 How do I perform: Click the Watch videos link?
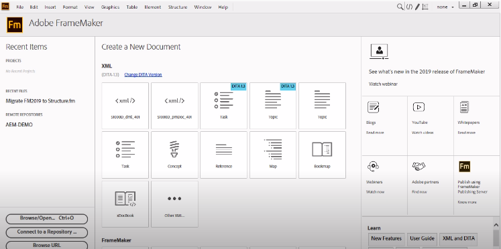(423, 133)
